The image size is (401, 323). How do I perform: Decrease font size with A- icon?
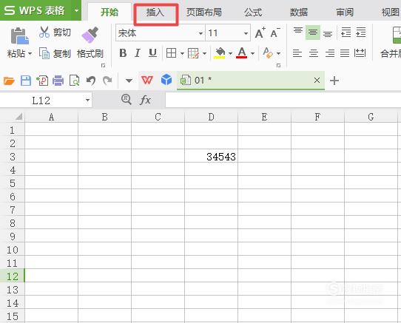pos(275,33)
